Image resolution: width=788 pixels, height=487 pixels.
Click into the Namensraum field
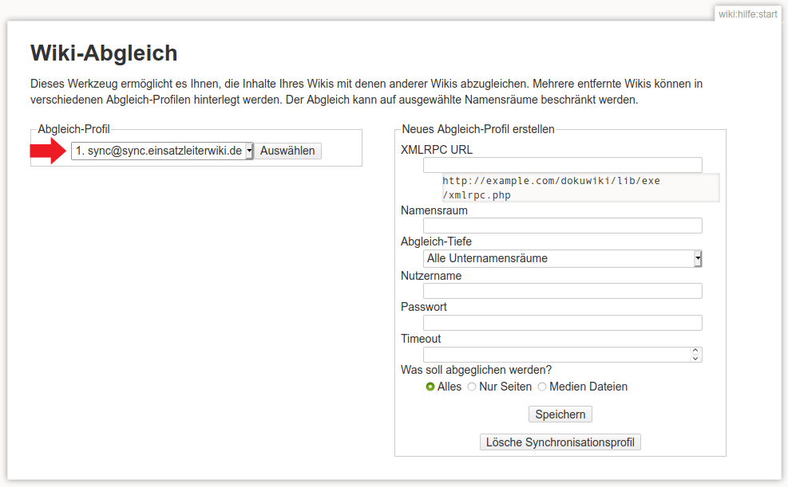coord(562,226)
